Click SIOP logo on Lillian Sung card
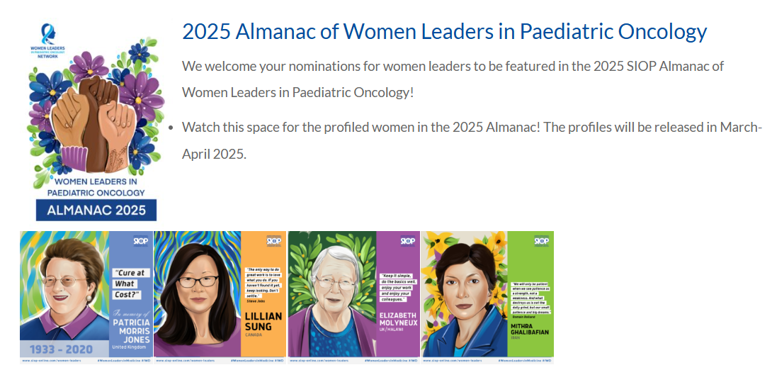The image size is (772, 387). coord(274,241)
